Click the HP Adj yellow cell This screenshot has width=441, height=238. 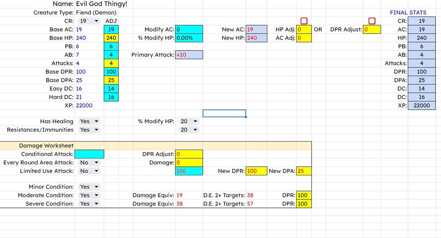point(304,30)
